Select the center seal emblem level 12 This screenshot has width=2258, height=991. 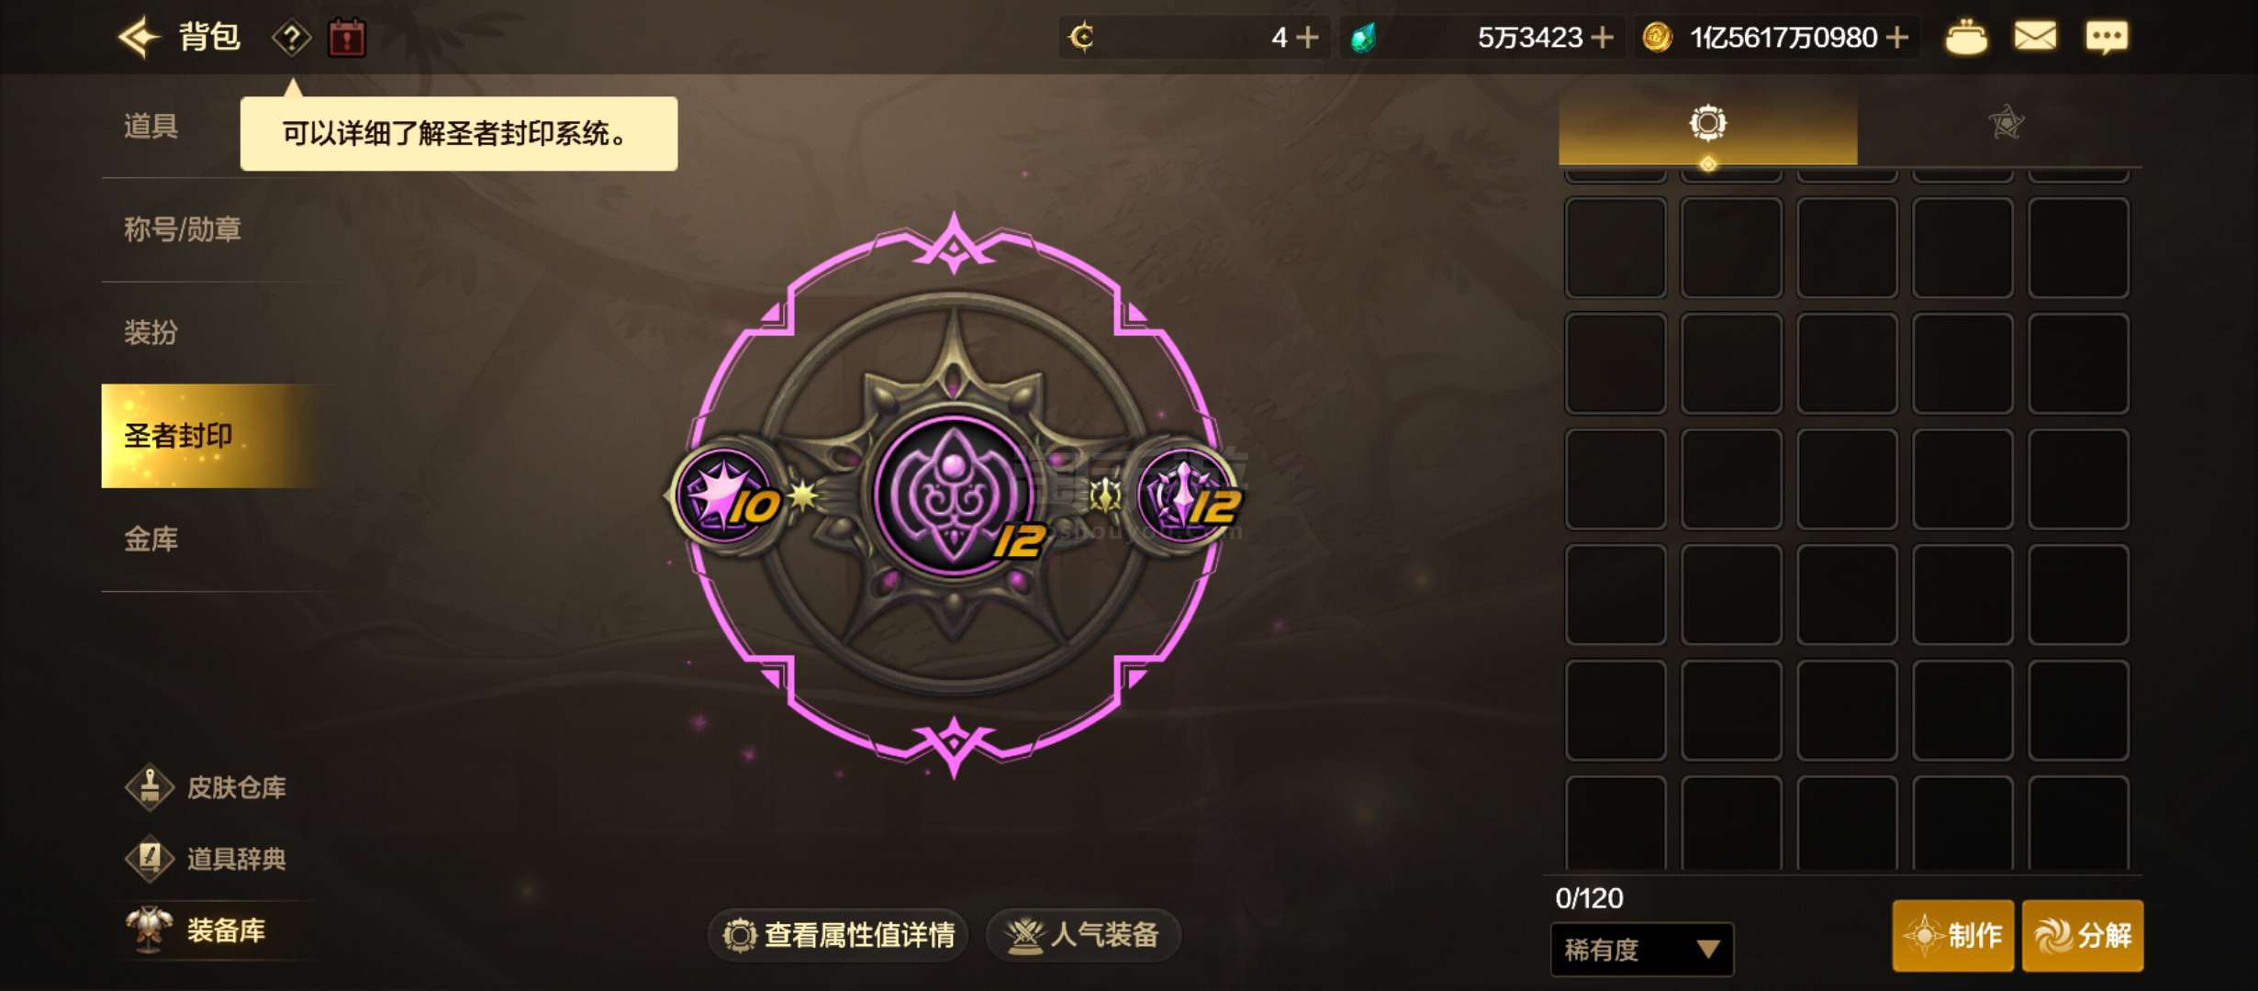click(955, 496)
